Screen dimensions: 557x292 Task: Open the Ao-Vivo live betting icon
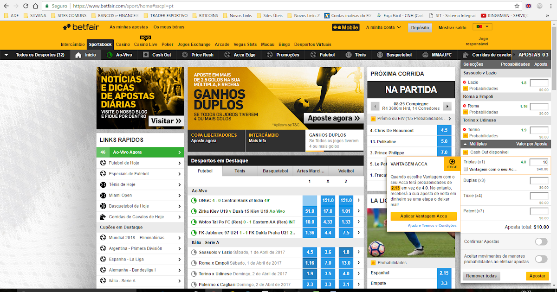(110, 55)
